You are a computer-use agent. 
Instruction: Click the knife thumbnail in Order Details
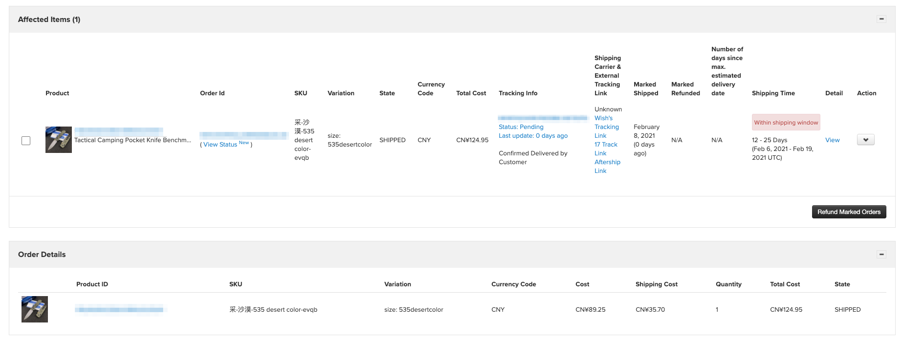pyautogui.click(x=35, y=309)
